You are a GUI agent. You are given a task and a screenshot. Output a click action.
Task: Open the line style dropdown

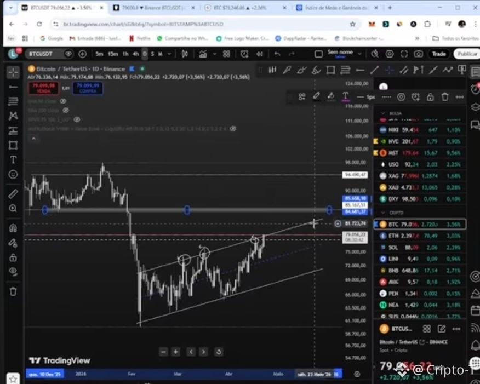pyautogui.click(x=386, y=97)
